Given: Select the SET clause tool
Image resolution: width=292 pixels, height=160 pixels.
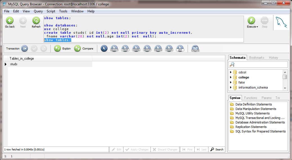Looking at the screenshot, I should [180, 49].
